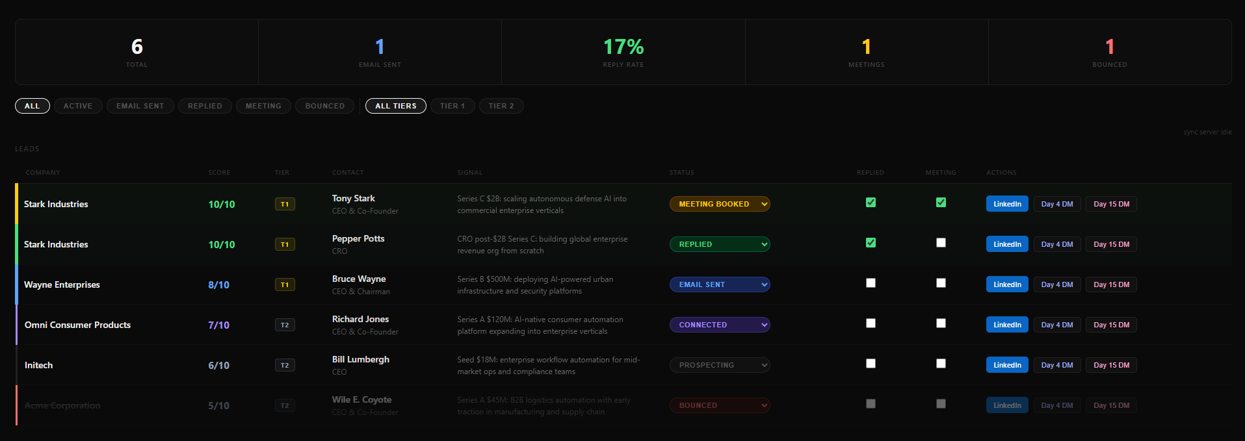
Task: Click the T1 tier badge for Tony Stark
Action: pyautogui.click(x=285, y=204)
